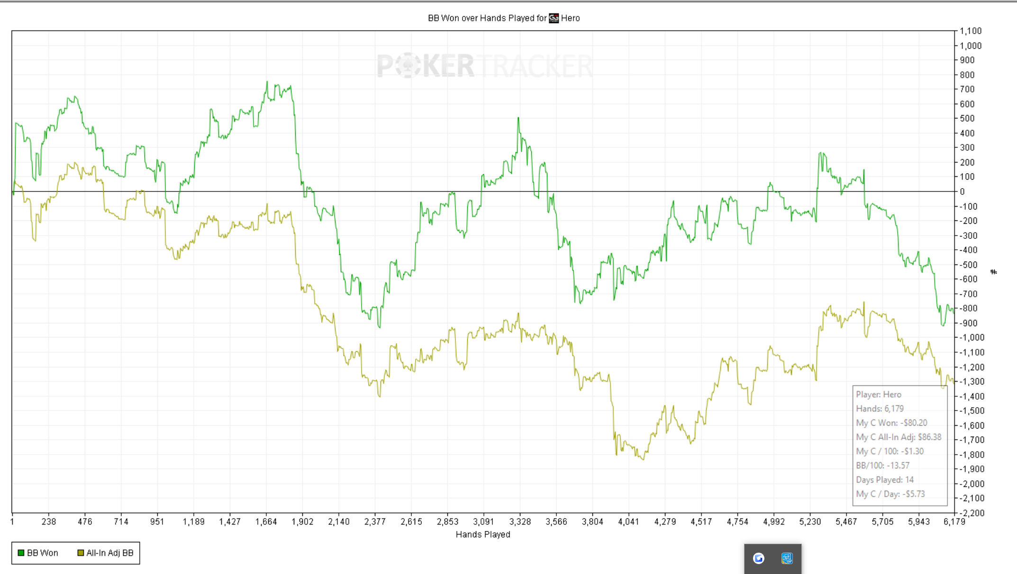1017x574 pixels.
Task: Click "BB/100: -13.57" in the stats box
Action: [882, 465]
